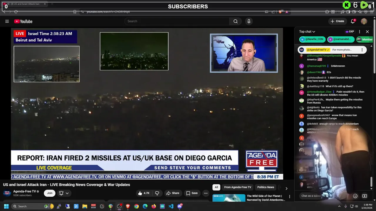Show hidden system tray icons chevron
The height and width of the screenshot is (211, 376).
(339, 206)
